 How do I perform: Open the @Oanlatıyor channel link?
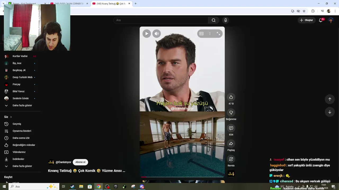pos(63,162)
